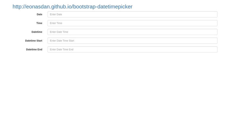Click the 'Enter Date Time' placeholder text
The image size is (230, 129).
click(59, 32)
